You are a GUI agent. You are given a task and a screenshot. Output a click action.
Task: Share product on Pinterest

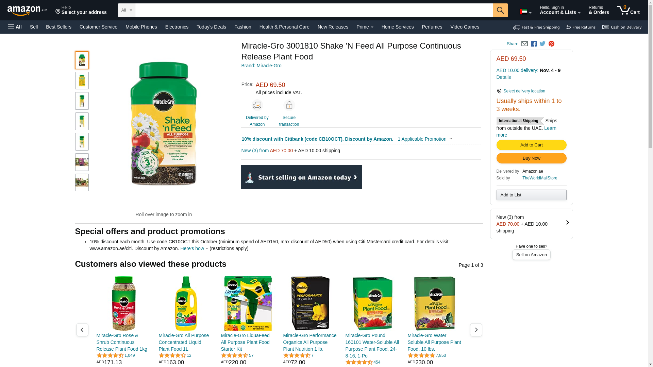pyautogui.click(x=551, y=44)
